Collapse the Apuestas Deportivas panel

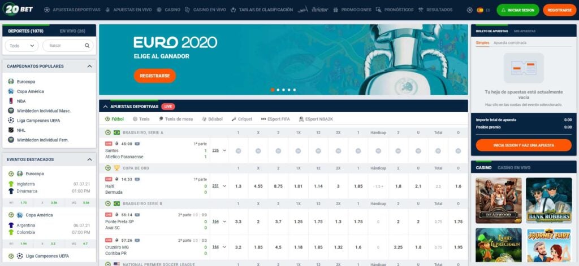(106, 107)
